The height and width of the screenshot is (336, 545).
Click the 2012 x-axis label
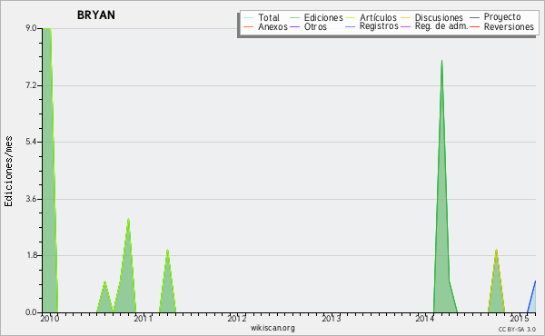click(237, 319)
